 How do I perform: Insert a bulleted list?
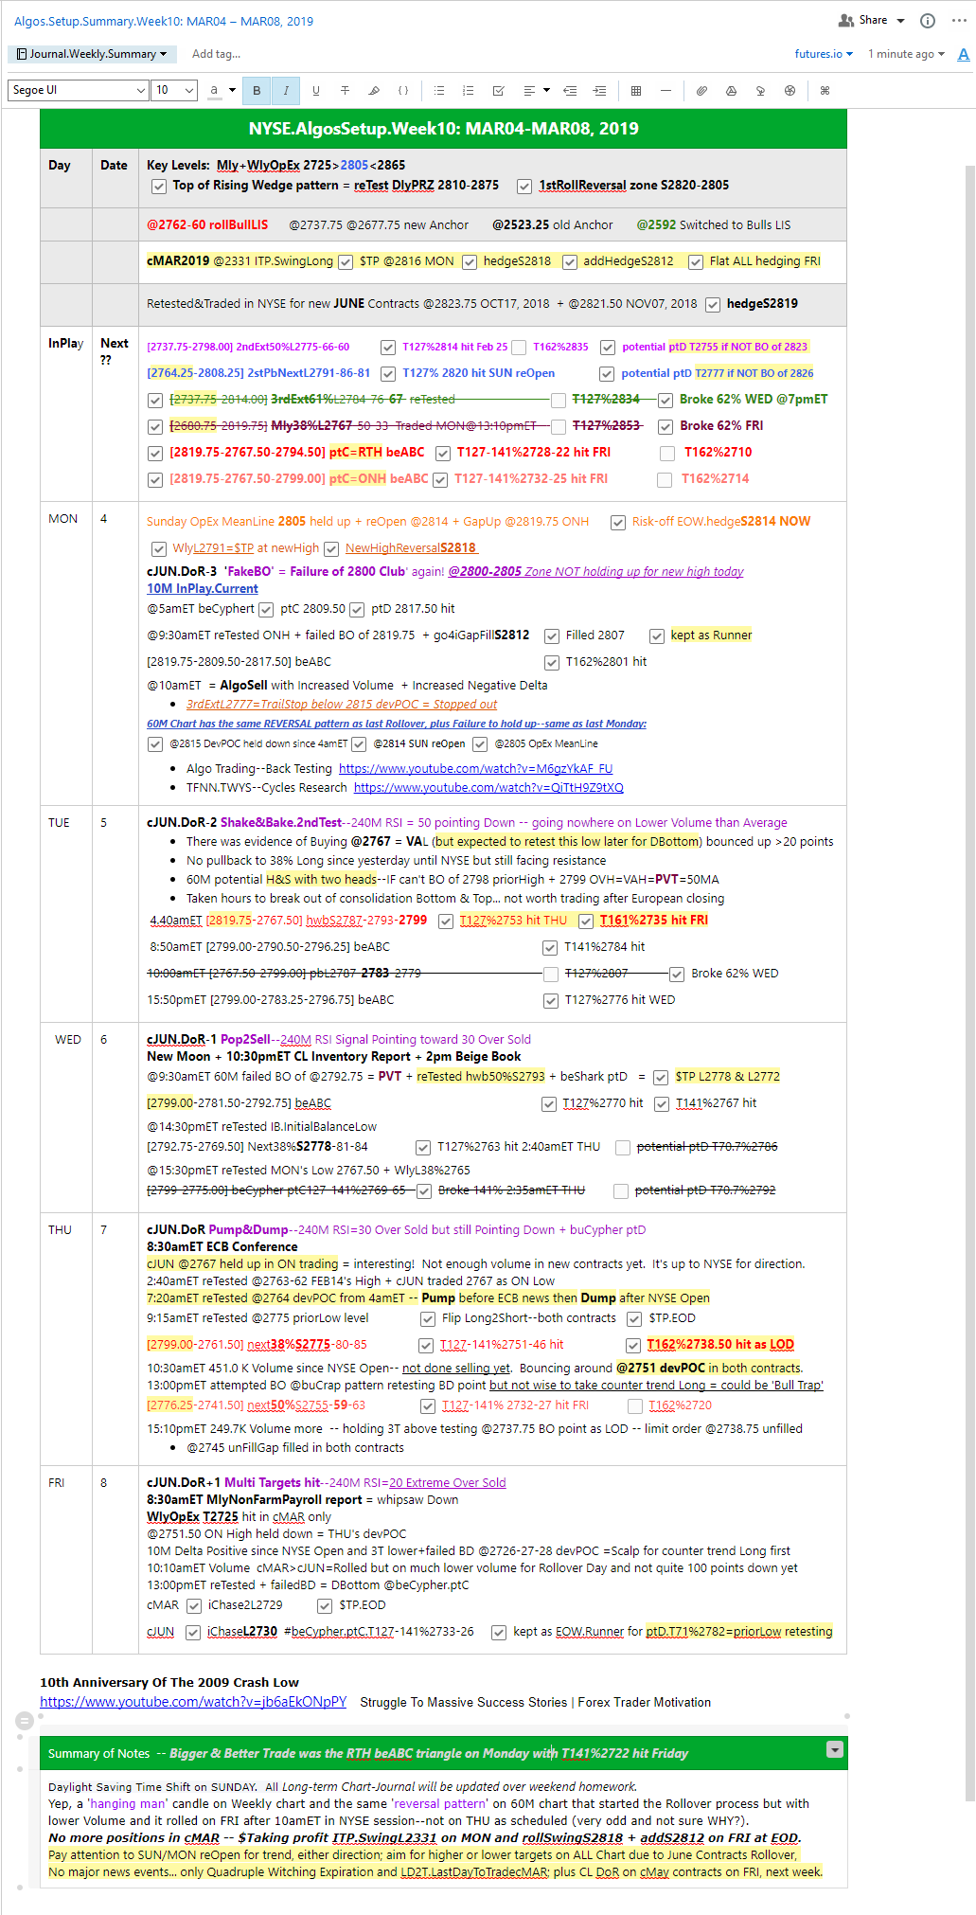pyautogui.click(x=439, y=91)
